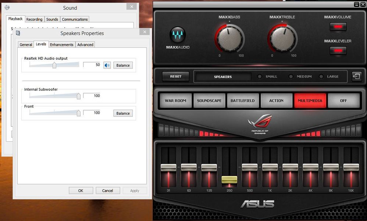Click the Speakers Properties window icon
Viewport: 367px width, 221px height.
click(x=18, y=32)
